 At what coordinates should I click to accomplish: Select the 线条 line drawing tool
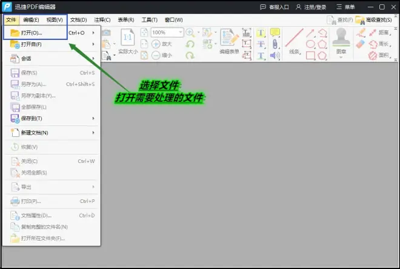click(295, 41)
